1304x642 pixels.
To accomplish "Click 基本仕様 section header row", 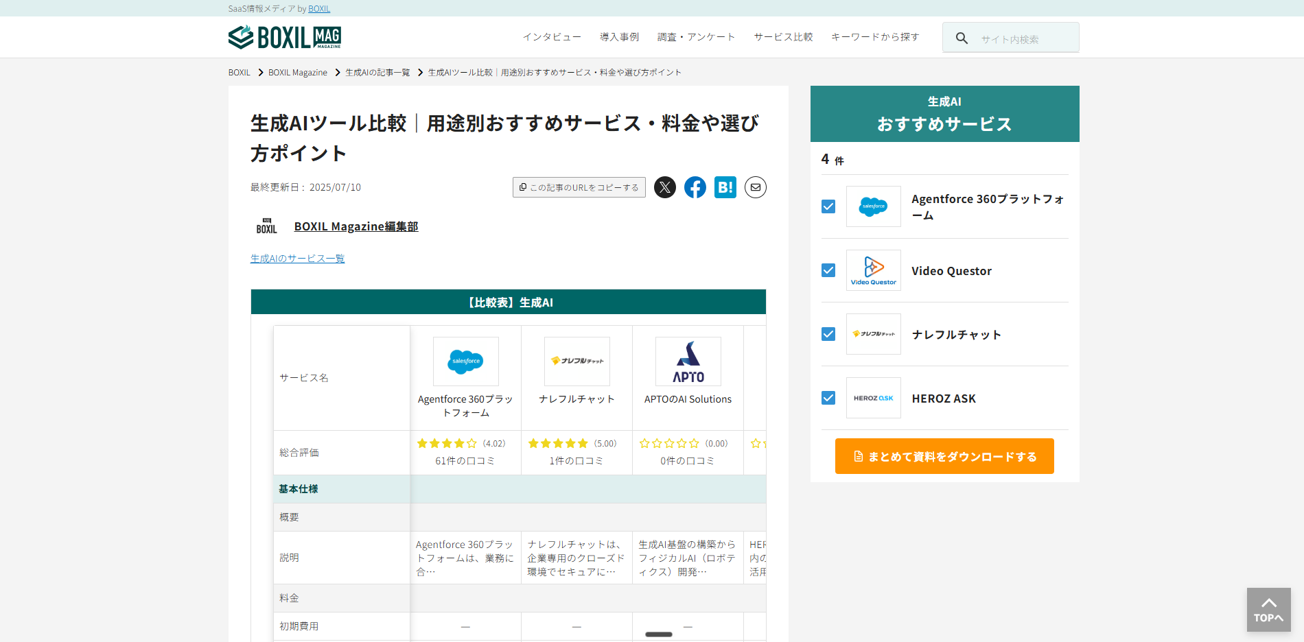I will click(520, 489).
